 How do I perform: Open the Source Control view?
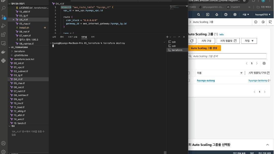click(x=3, y=17)
